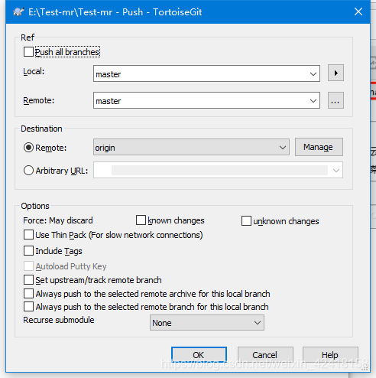Click the Remote: label in Ref group
376x378 pixels.
click(39, 100)
